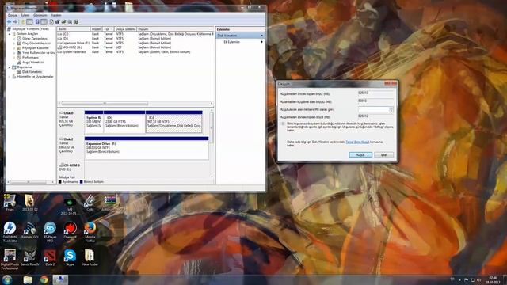Expand Ek Eylemler submenu arrow
The width and height of the screenshot is (507, 285).
click(262, 42)
